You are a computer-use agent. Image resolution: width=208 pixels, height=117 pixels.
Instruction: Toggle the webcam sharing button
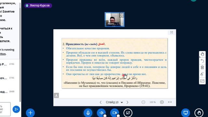coord(115,113)
